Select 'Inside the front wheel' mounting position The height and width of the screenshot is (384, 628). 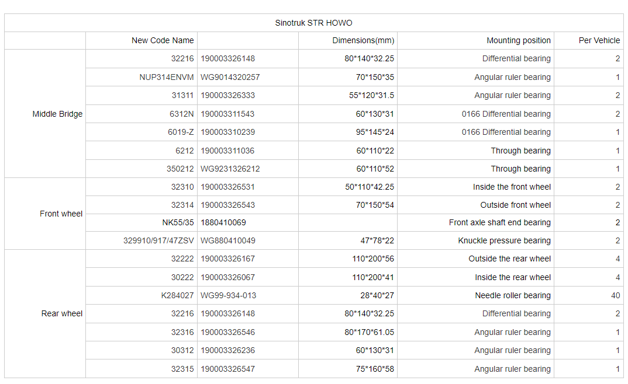point(512,187)
